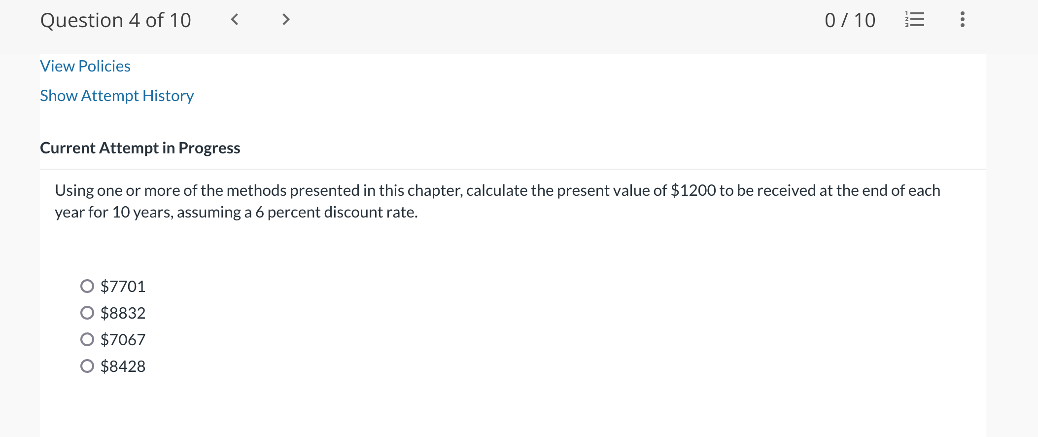Click the $8832 answer text label
This screenshot has width=1038, height=437.
[123, 312]
